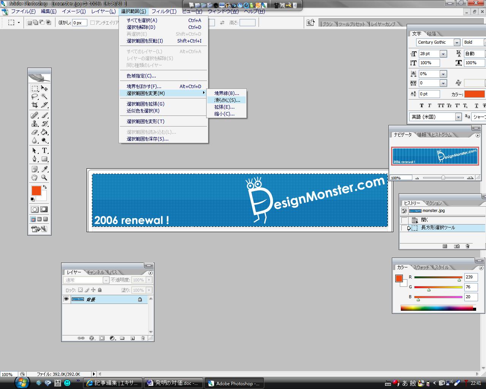Select the Blur tool
This screenshot has width=486, height=389.
coord(35,140)
